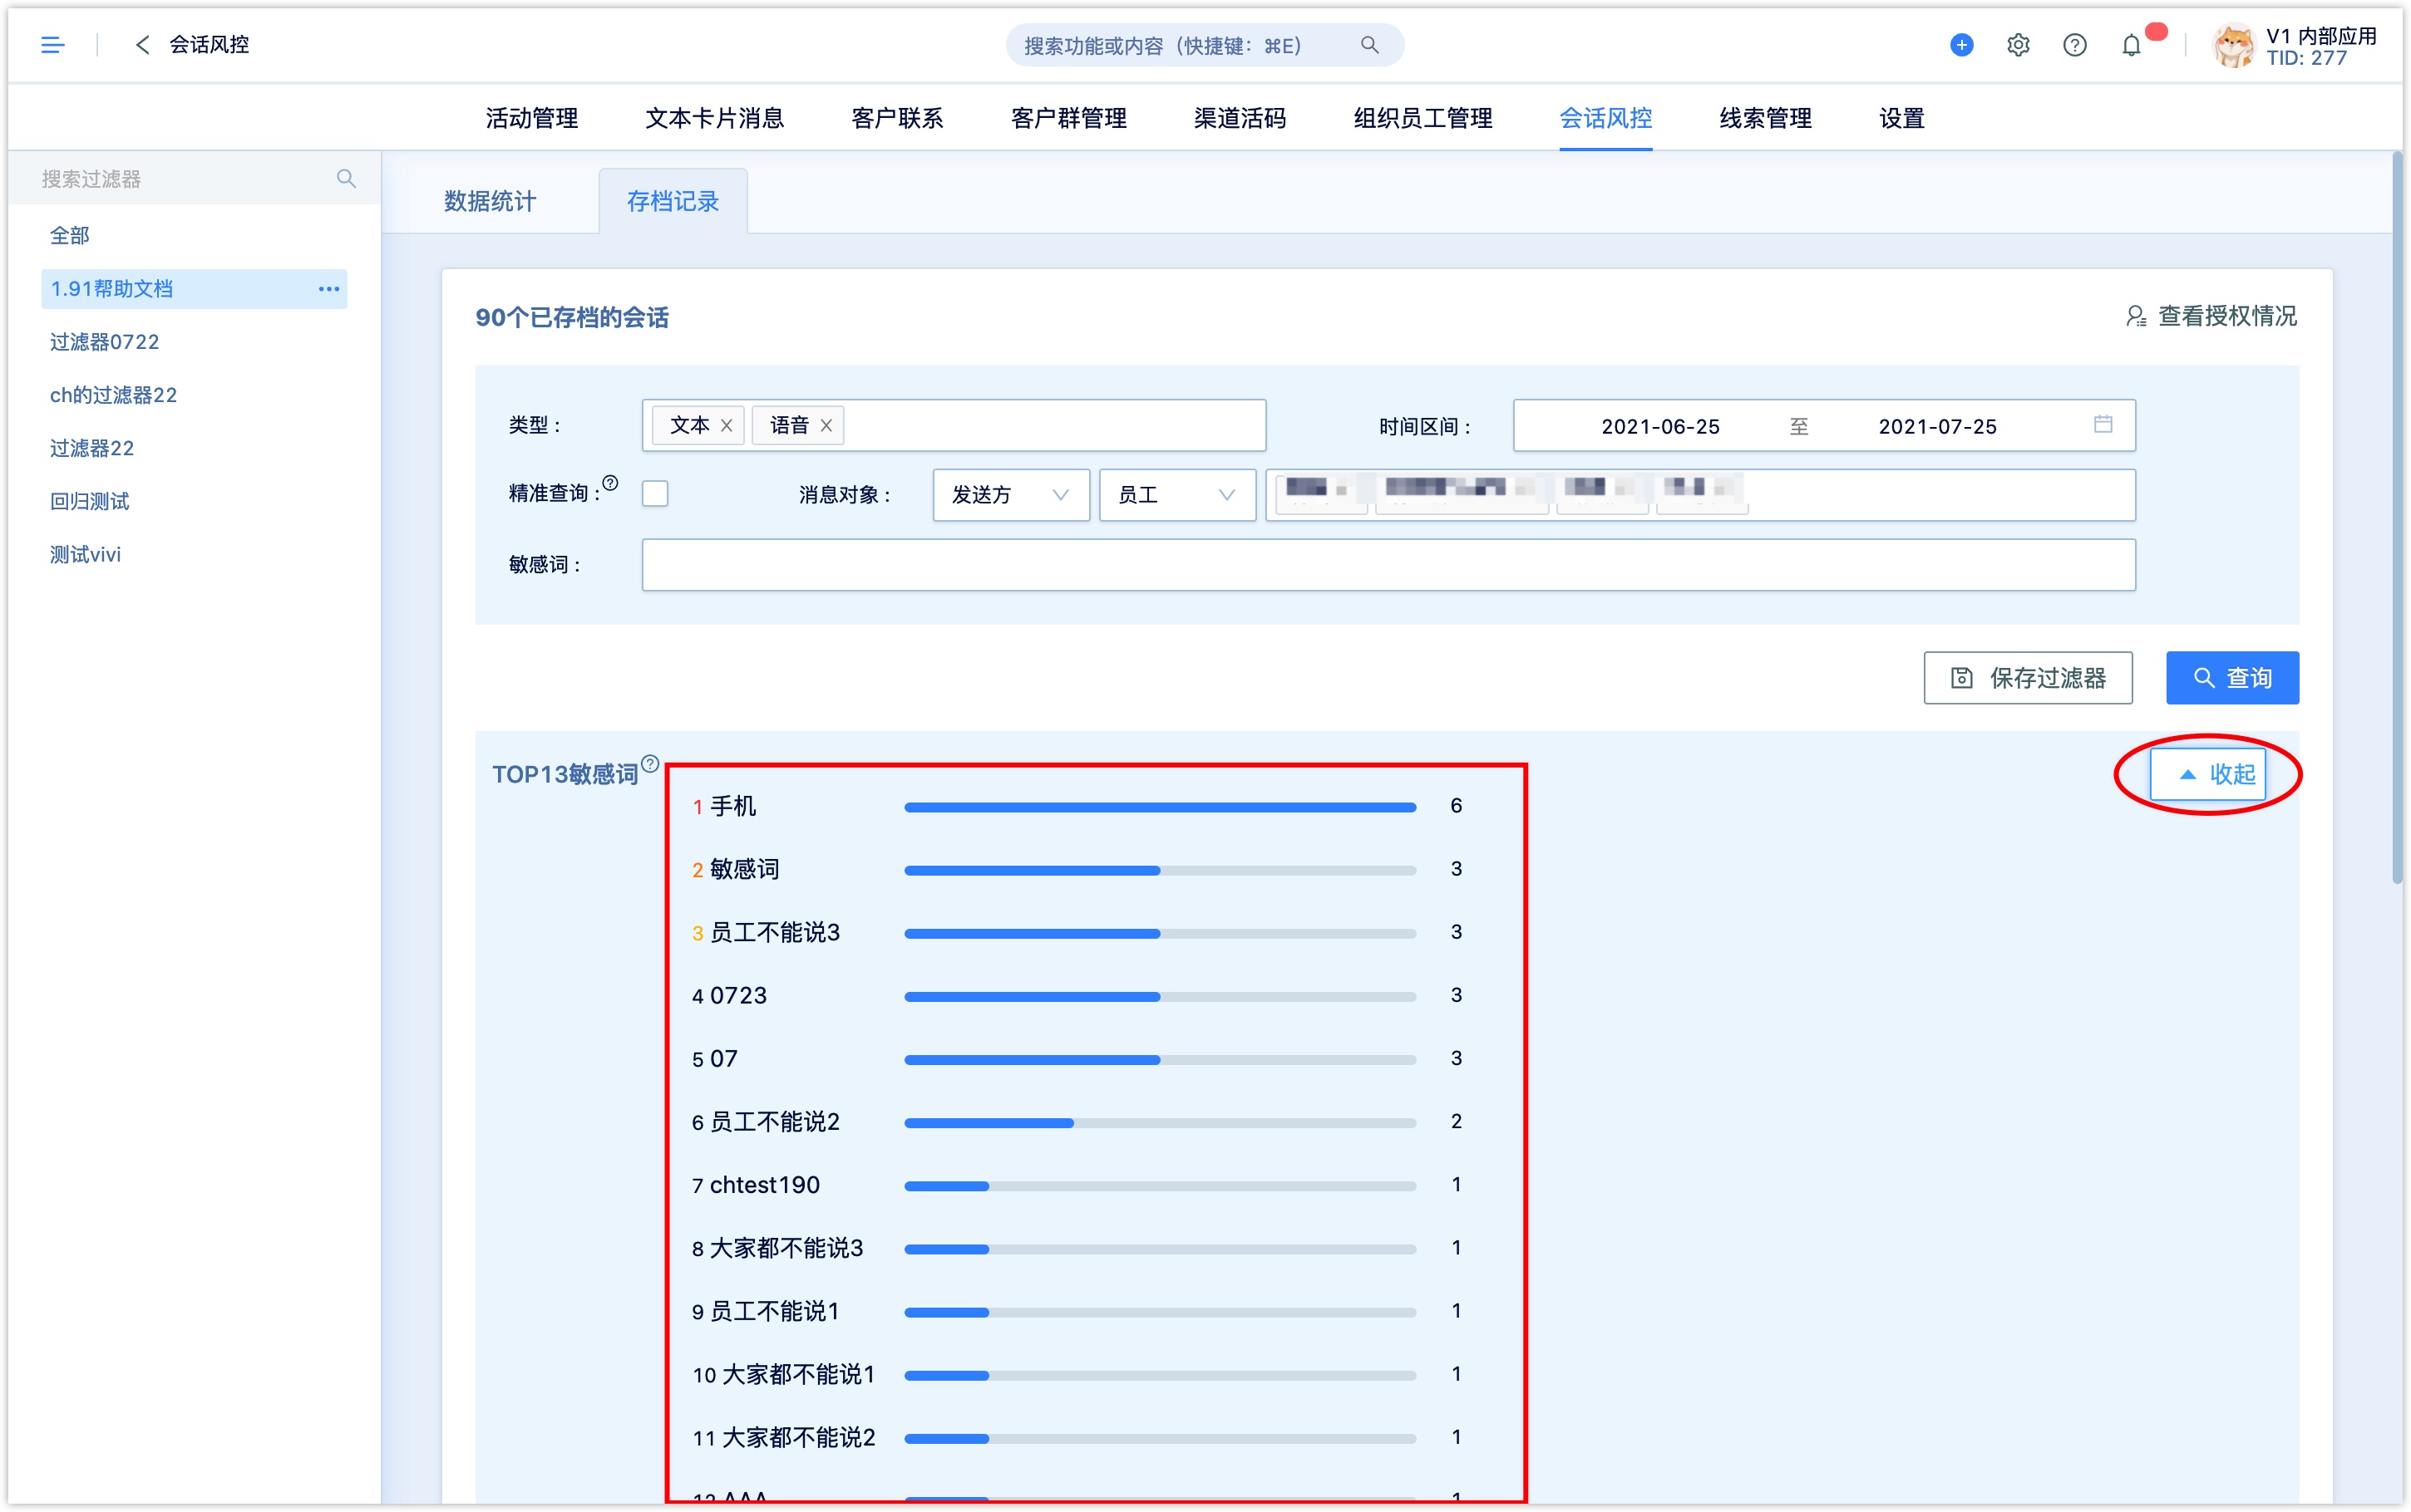The width and height of the screenshot is (2411, 1512).
Task: Click the progress bar for 敏感词
Action: [x=1160, y=870]
